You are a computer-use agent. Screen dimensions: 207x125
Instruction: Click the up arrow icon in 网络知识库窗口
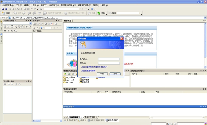tap(5, 31)
